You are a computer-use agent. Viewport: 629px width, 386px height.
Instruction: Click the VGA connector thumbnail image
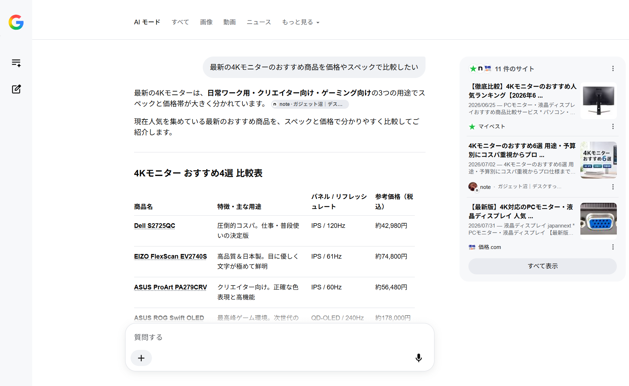[x=599, y=221]
